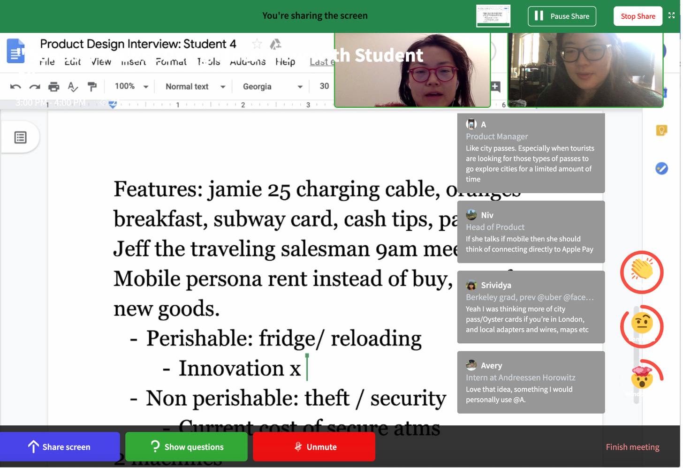Click 'Perishable: fridge/ reloading' line
Viewport: 683px width, 468px height.
point(284,339)
